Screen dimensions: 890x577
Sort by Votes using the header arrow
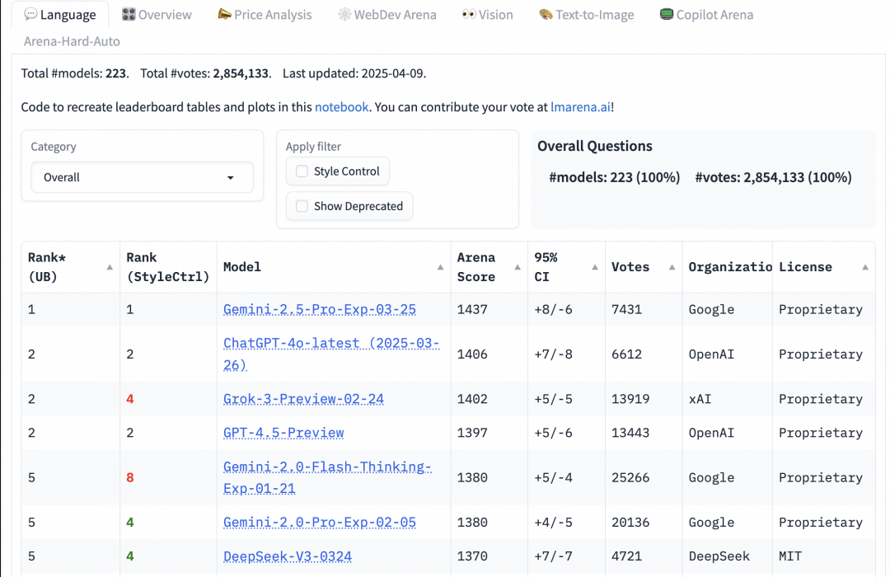coord(672,268)
